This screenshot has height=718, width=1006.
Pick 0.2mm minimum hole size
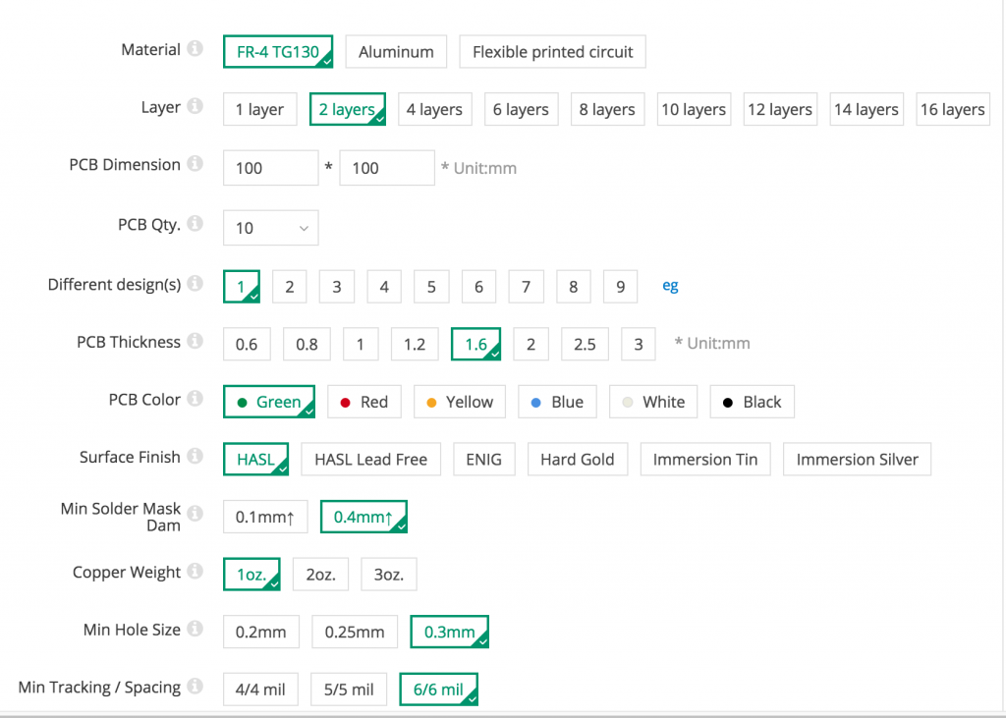pyautogui.click(x=260, y=632)
